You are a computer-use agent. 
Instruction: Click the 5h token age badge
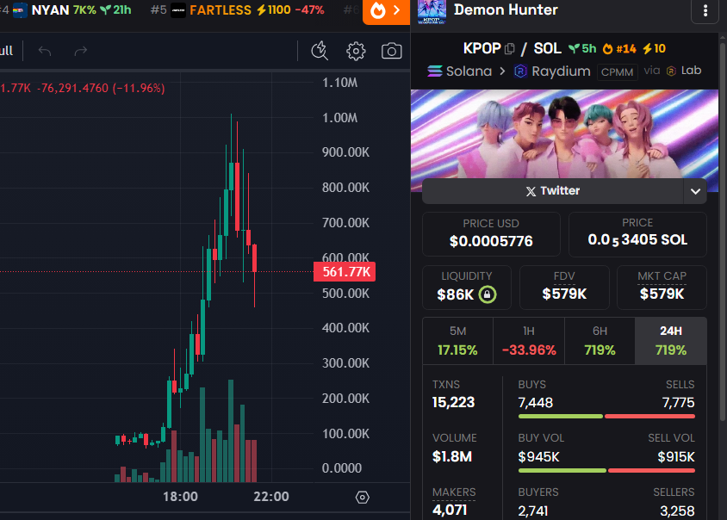[x=582, y=49]
